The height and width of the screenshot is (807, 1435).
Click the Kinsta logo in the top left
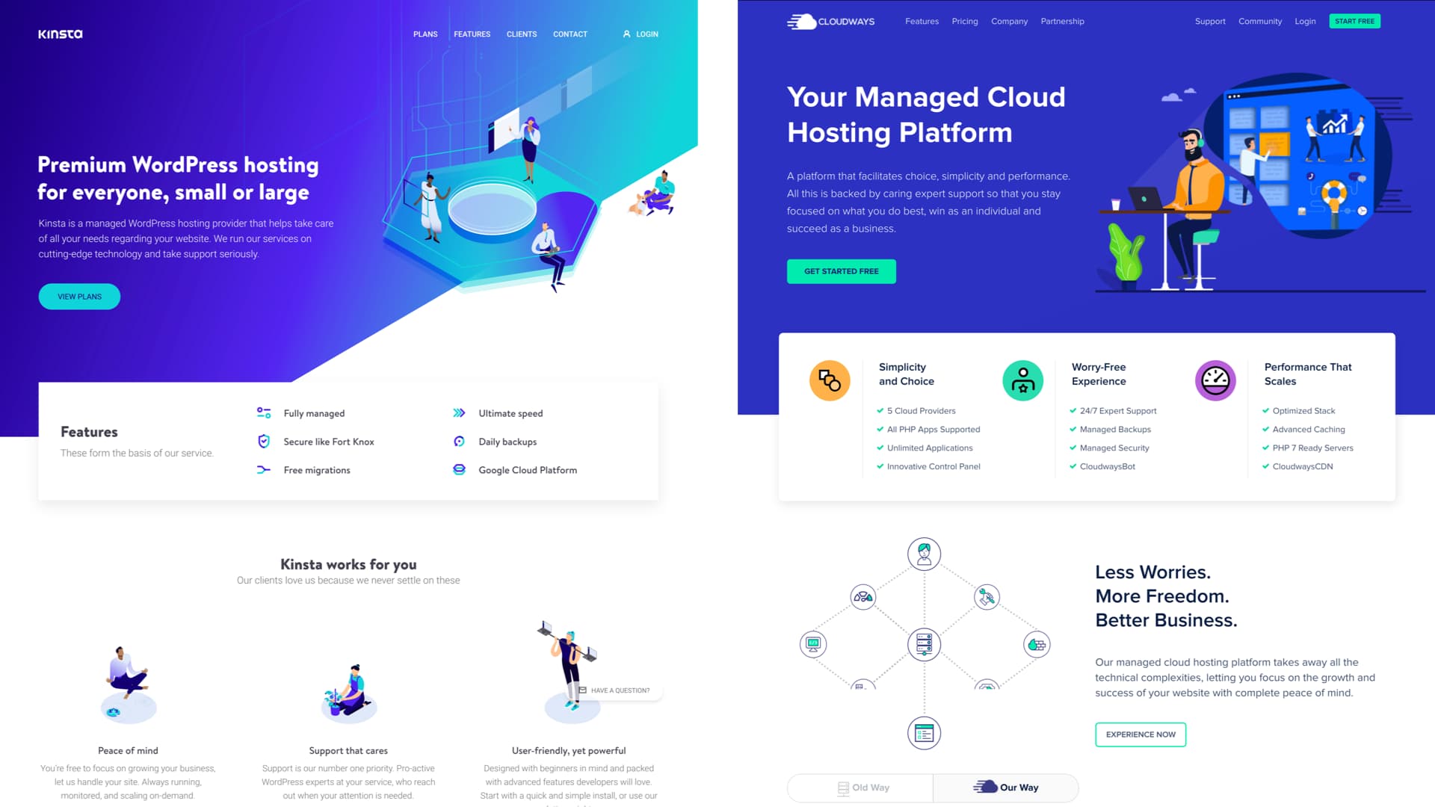60,34
